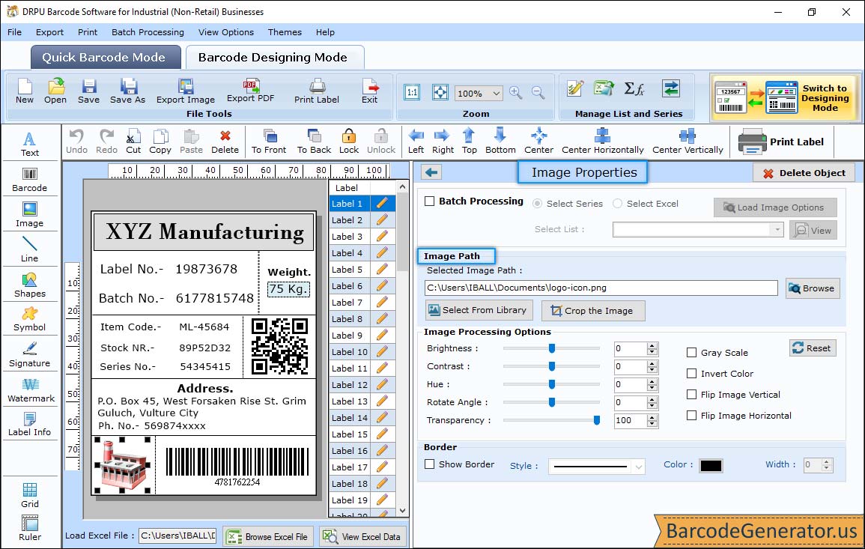Lock the selected object
This screenshot has width=865, height=549.
coord(349,142)
